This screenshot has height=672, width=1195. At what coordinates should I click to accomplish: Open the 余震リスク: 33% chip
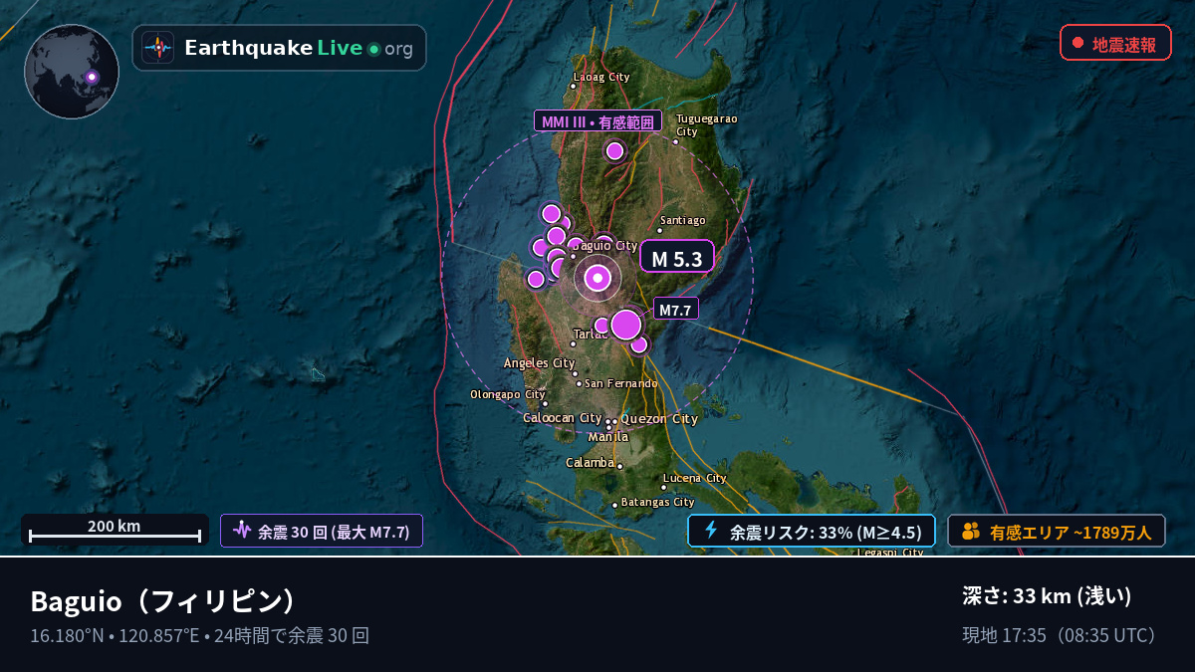(812, 531)
